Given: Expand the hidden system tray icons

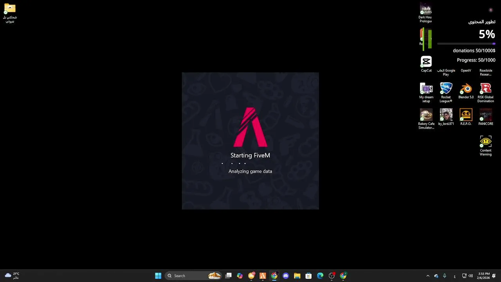Looking at the screenshot, I should coord(428,276).
